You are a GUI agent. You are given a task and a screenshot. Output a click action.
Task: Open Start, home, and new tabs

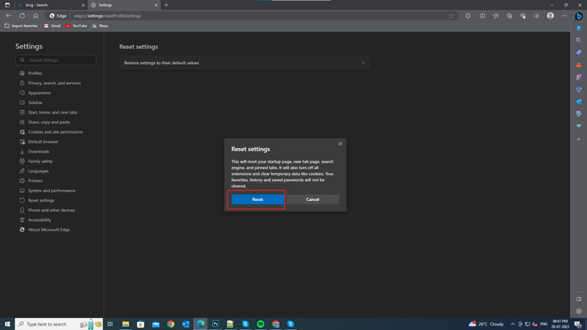pyautogui.click(x=52, y=112)
